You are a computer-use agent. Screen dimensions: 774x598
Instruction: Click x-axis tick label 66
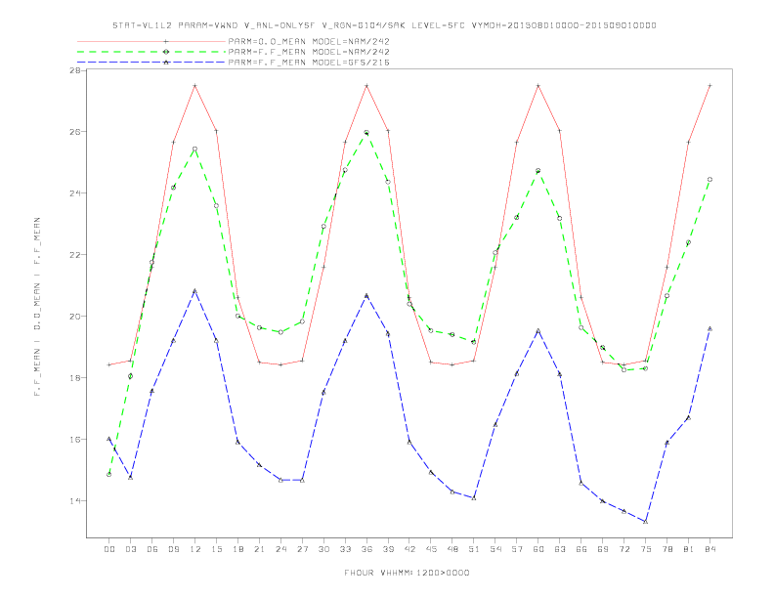click(x=581, y=549)
